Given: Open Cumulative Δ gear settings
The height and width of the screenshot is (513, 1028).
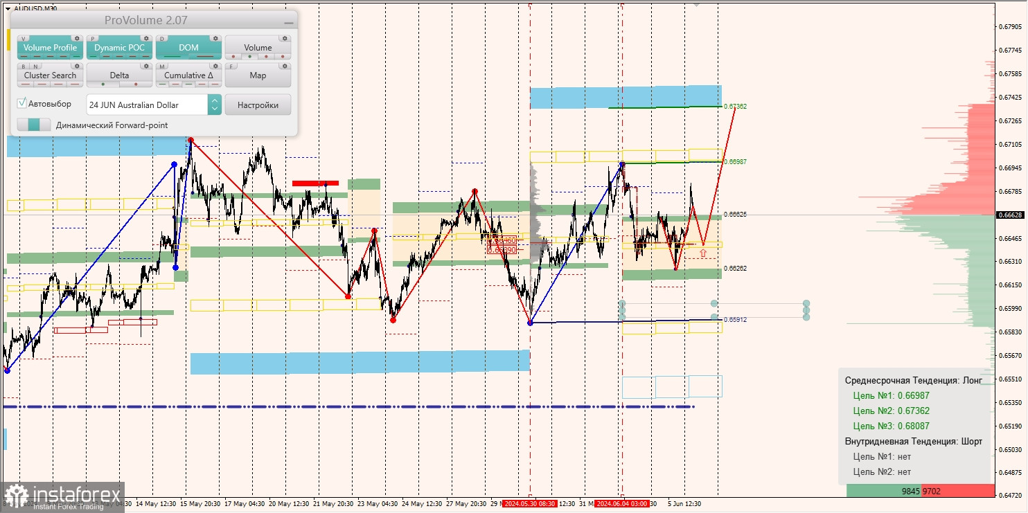Looking at the screenshot, I should click(215, 66).
